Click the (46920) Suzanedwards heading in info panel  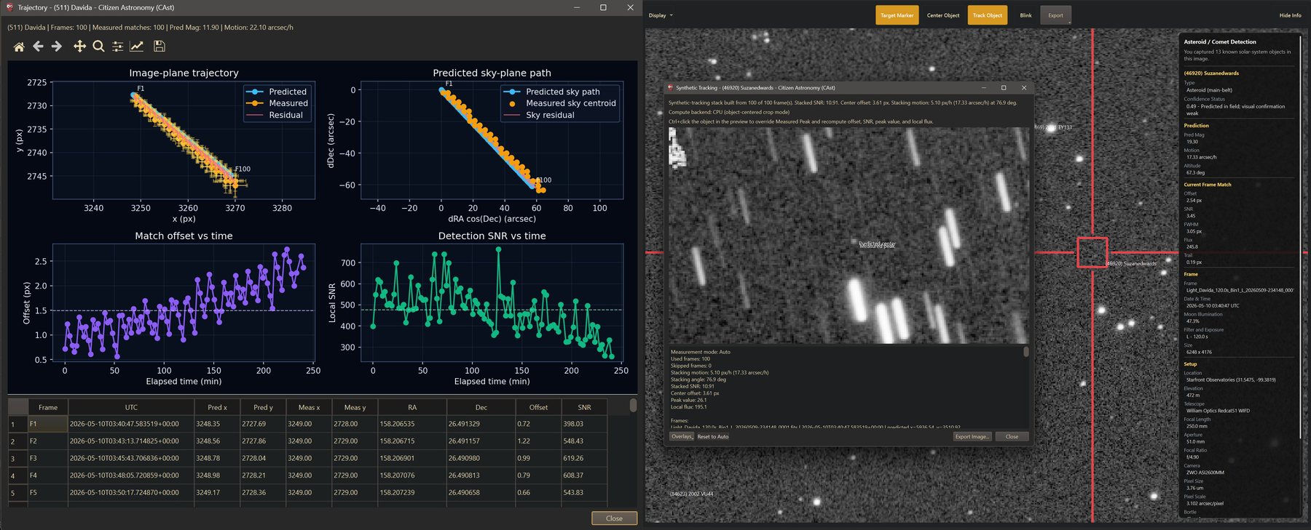pos(1211,73)
